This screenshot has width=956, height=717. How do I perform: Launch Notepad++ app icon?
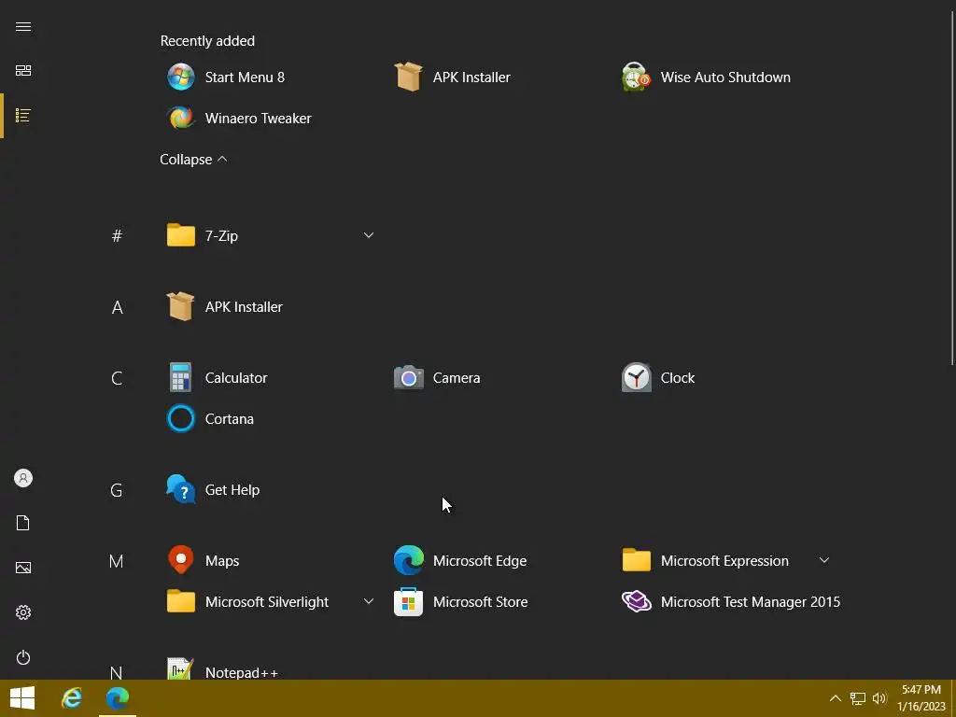[181, 669]
